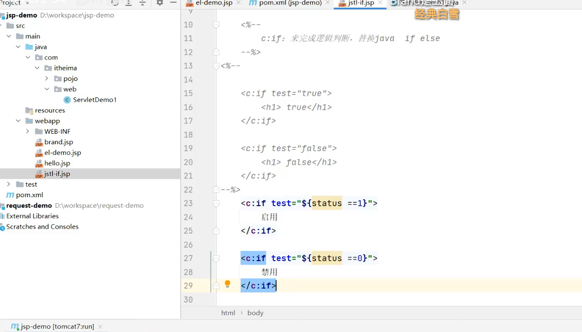Click the expand all icon in Project toolbar

point(128,2)
